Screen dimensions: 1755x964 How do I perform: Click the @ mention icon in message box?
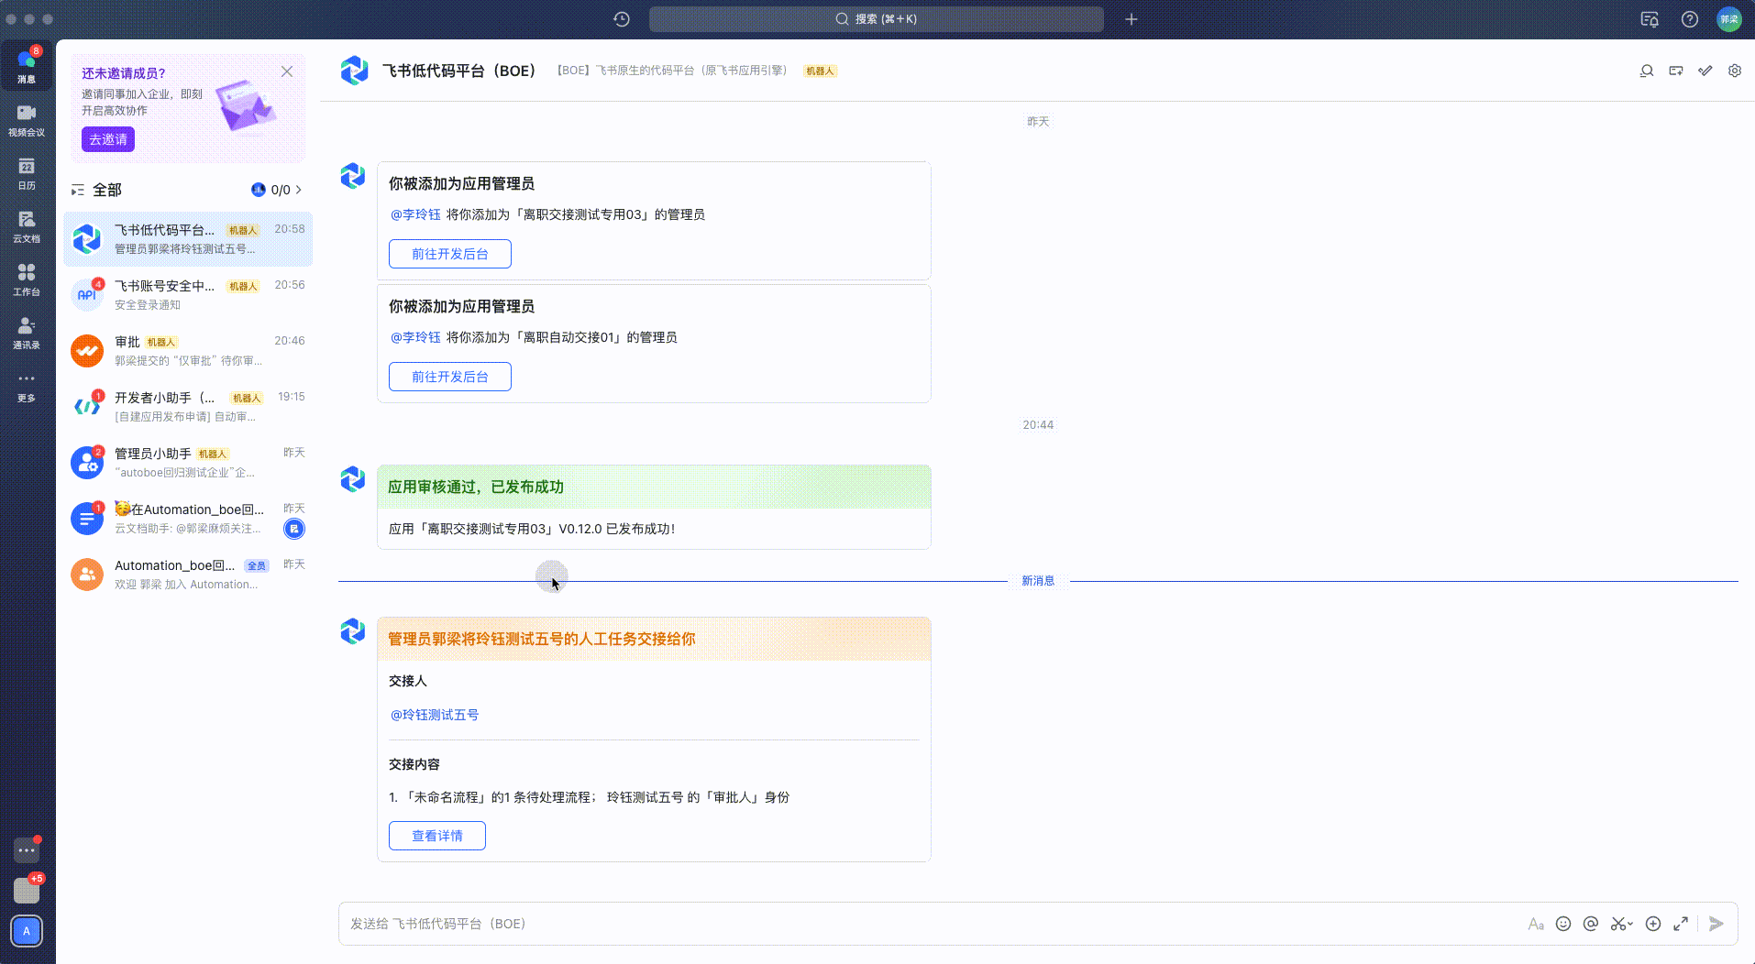tap(1591, 924)
